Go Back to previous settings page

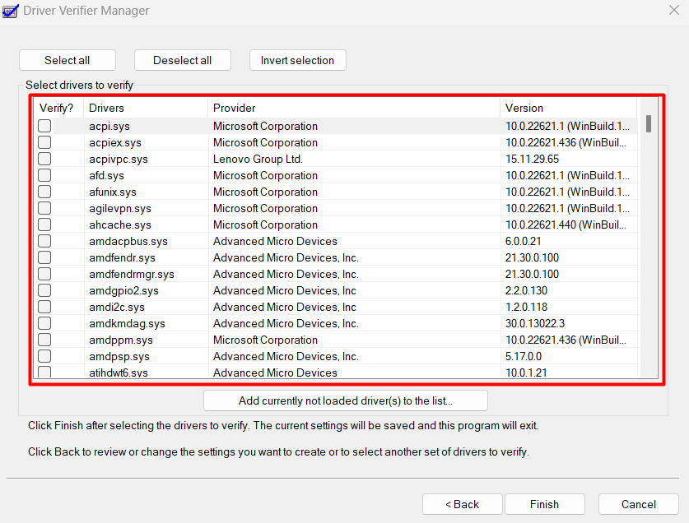pyautogui.click(x=462, y=504)
